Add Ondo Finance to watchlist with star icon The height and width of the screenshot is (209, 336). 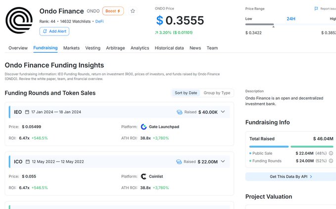(x=133, y=11)
